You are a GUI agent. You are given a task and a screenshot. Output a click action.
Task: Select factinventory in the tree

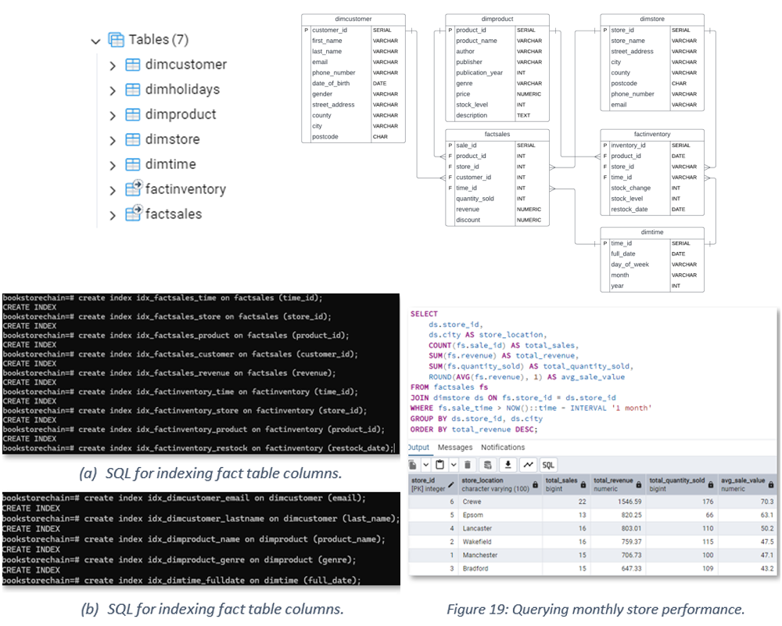[x=185, y=189]
